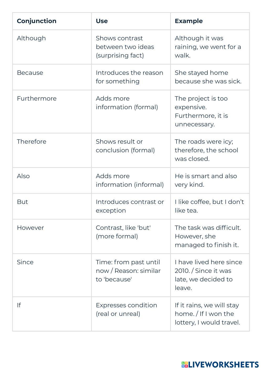
Task: Click the 'Since' conjunction cell
Action: tap(25, 262)
